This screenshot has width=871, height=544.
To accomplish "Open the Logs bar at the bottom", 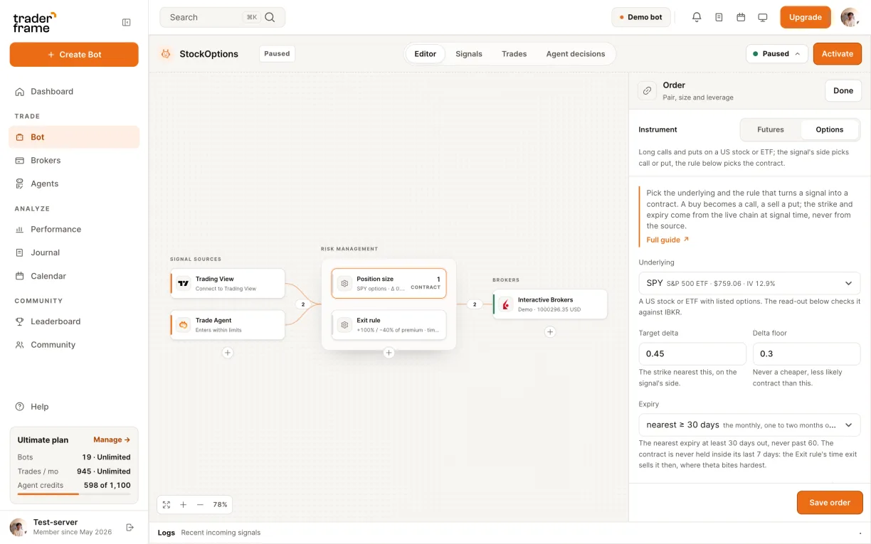I will (x=510, y=533).
